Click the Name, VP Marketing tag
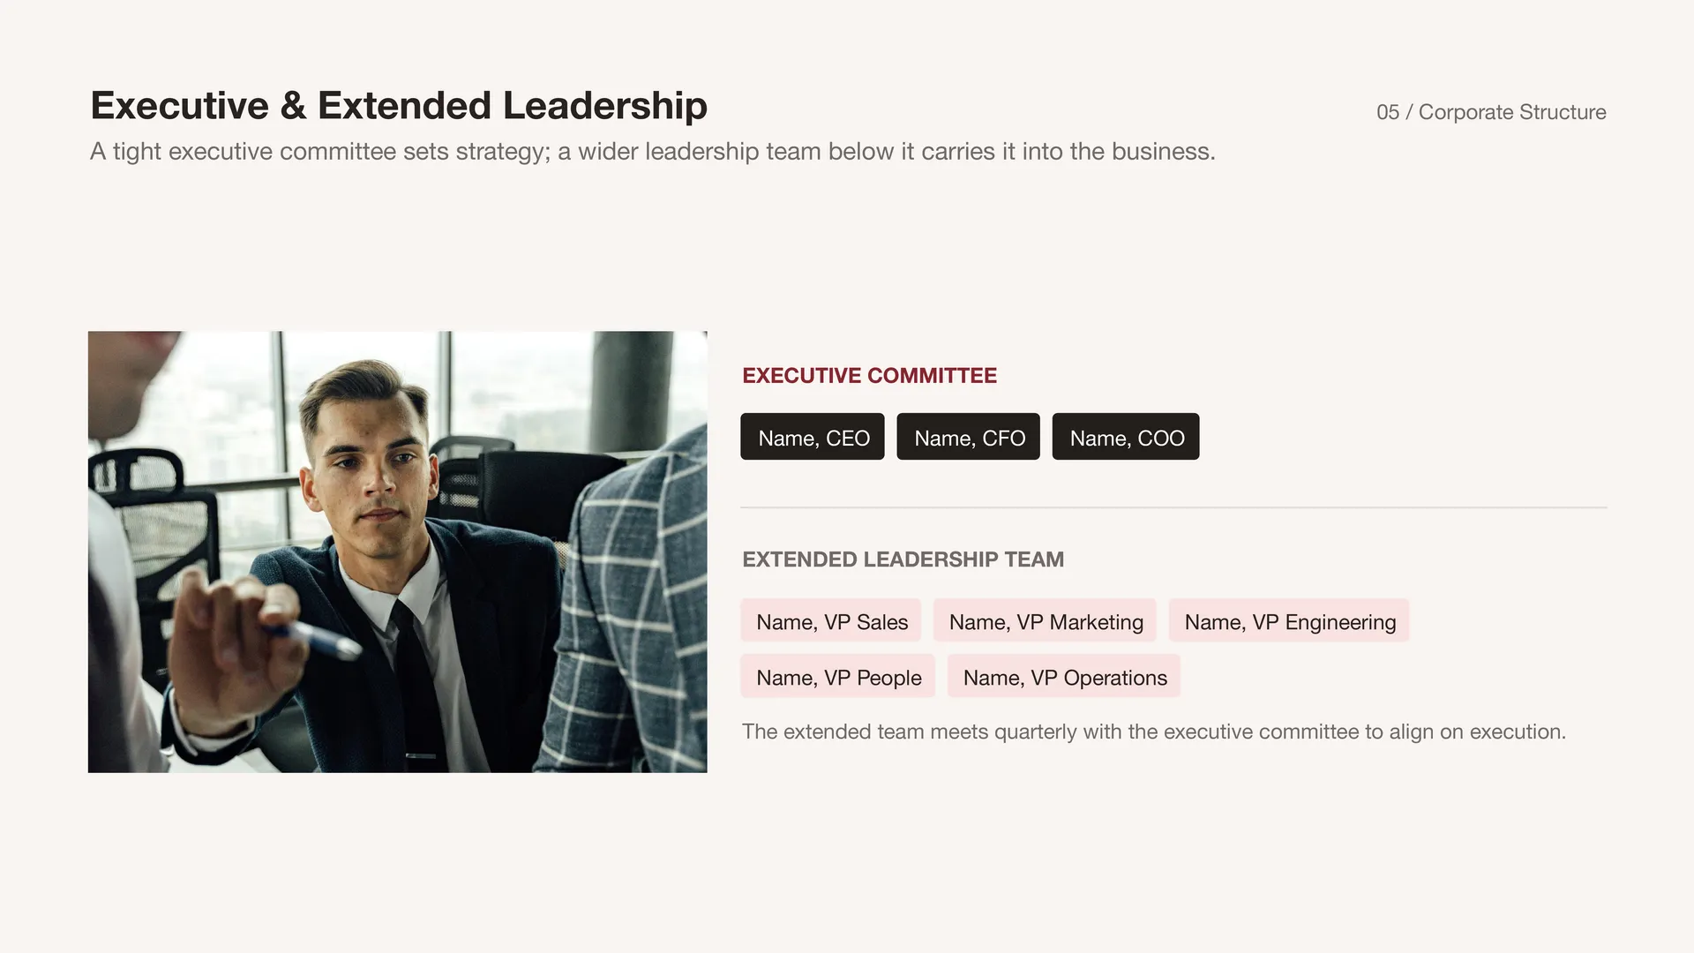This screenshot has width=1694, height=953. point(1045,620)
